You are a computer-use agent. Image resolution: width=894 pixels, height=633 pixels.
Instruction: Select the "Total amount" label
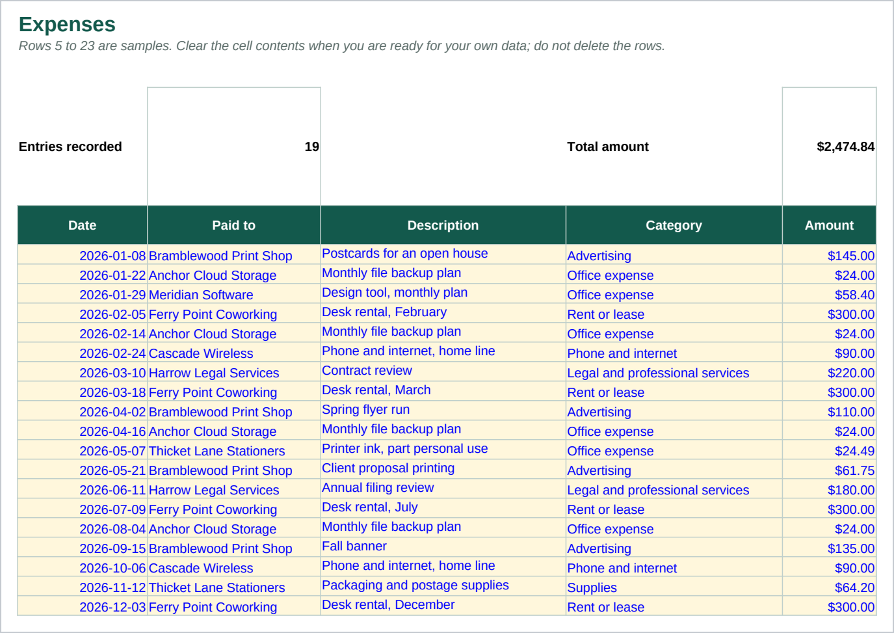click(608, 146)
